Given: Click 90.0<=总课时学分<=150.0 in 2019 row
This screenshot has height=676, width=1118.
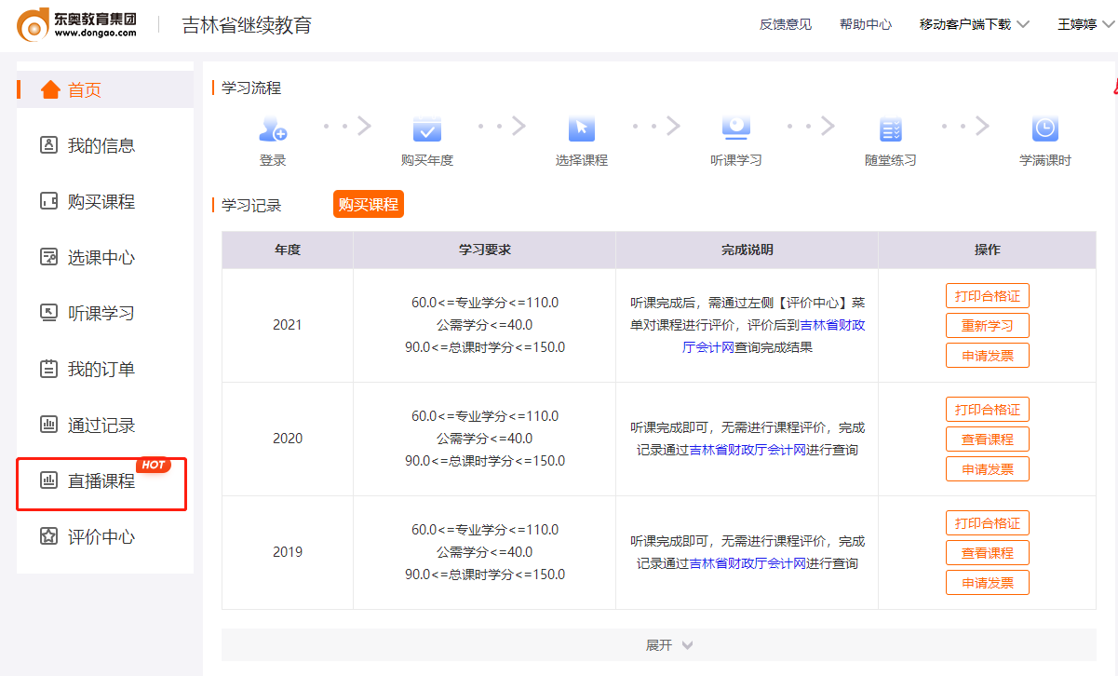Looking at the screenshot, I should click(485, 575).
